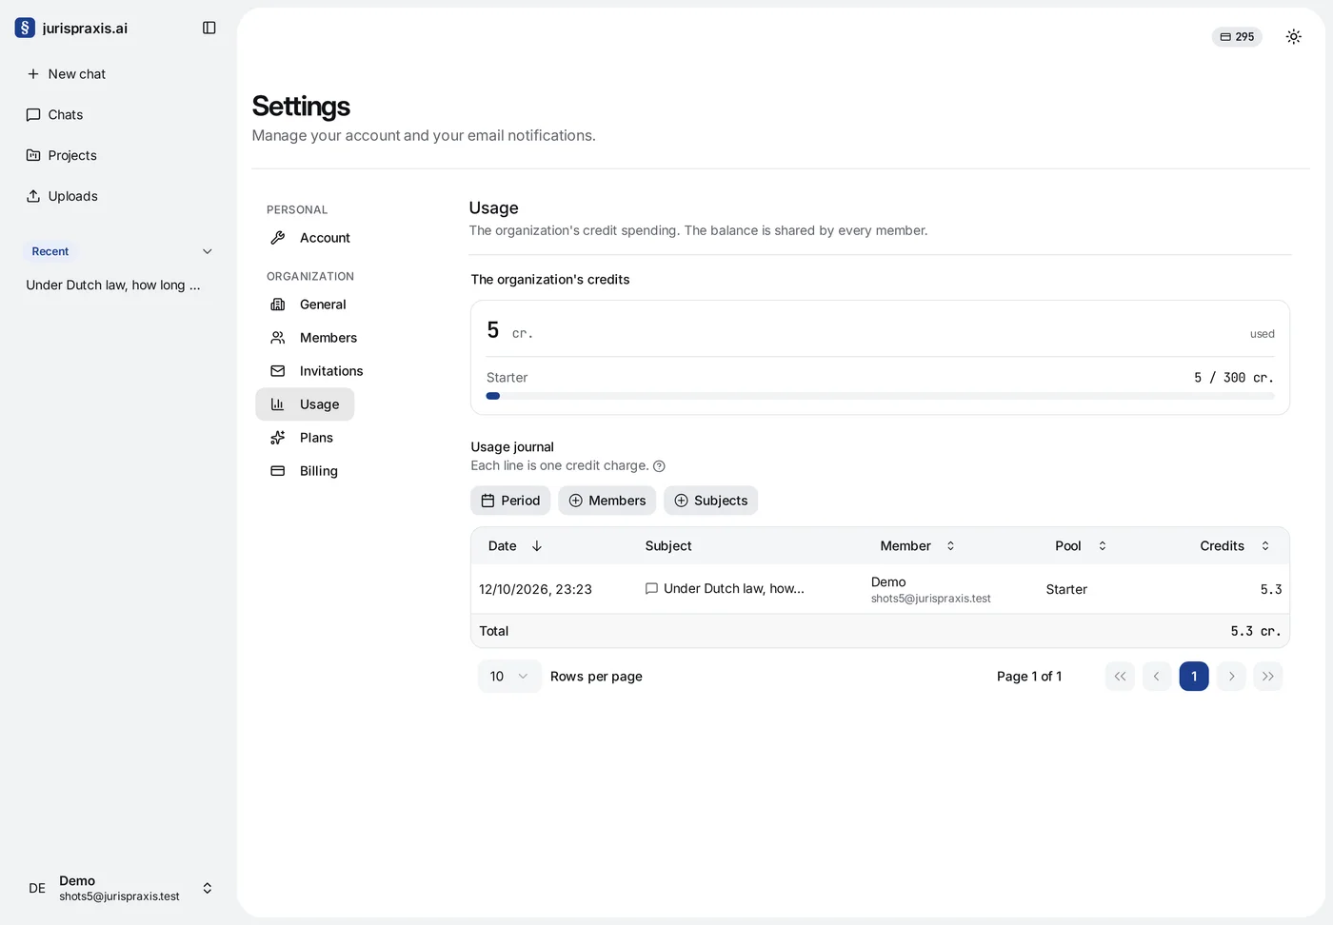Sort the journal by Credits column
Image resolution: width=1333 pixels, height=925 pixels.
[1235, 546]
